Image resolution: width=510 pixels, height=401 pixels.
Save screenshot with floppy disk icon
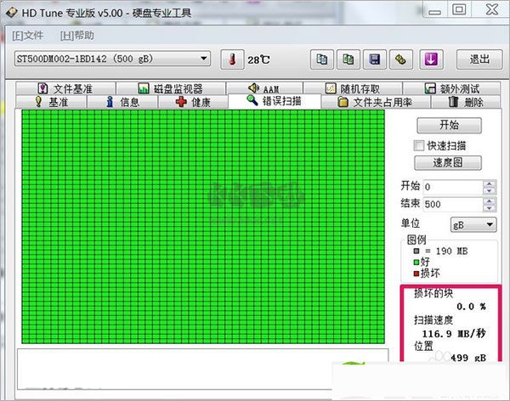coord(375,59)
